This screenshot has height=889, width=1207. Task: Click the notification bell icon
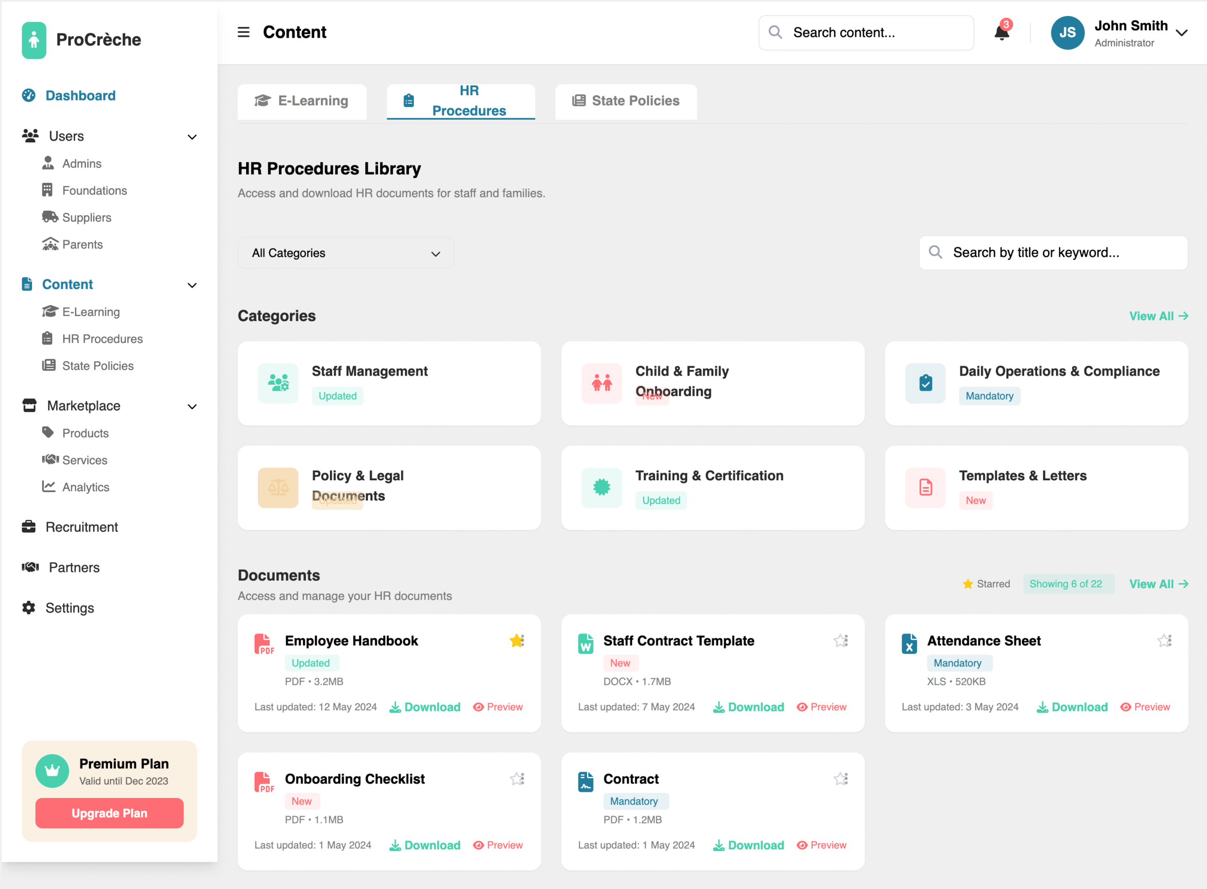tap(1001, 33)
